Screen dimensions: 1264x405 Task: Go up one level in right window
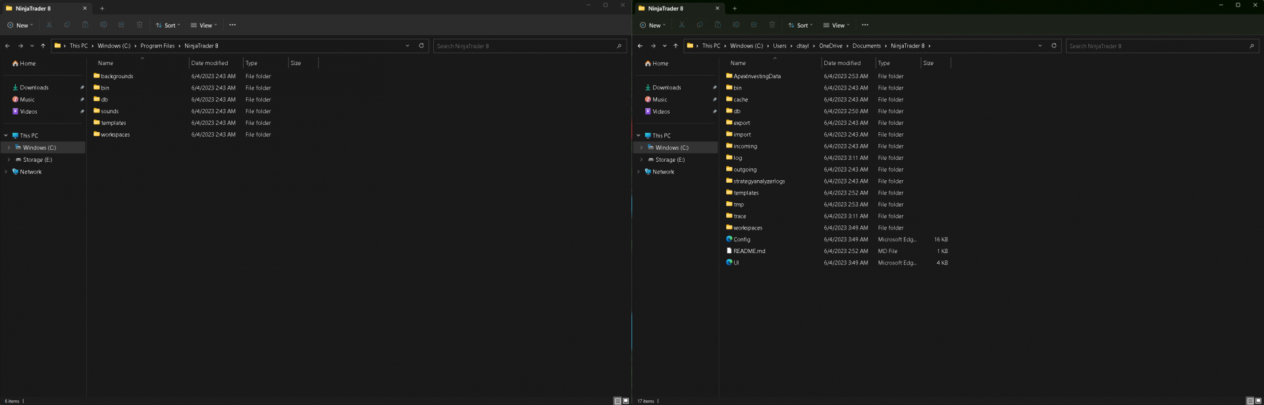[x=675, y=46]
